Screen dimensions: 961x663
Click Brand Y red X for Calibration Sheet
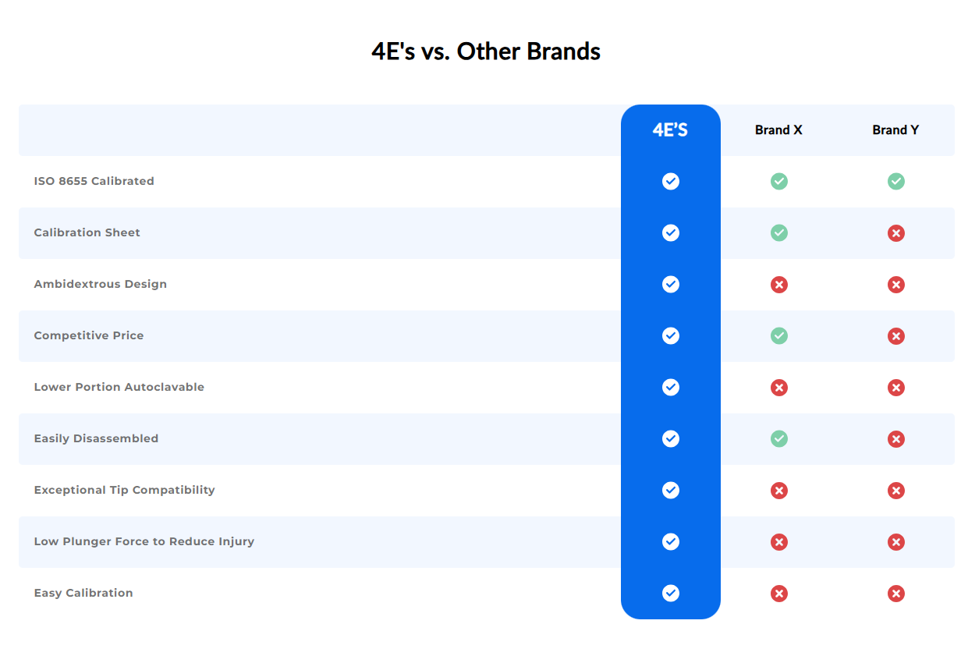click(x=896, y=233)
